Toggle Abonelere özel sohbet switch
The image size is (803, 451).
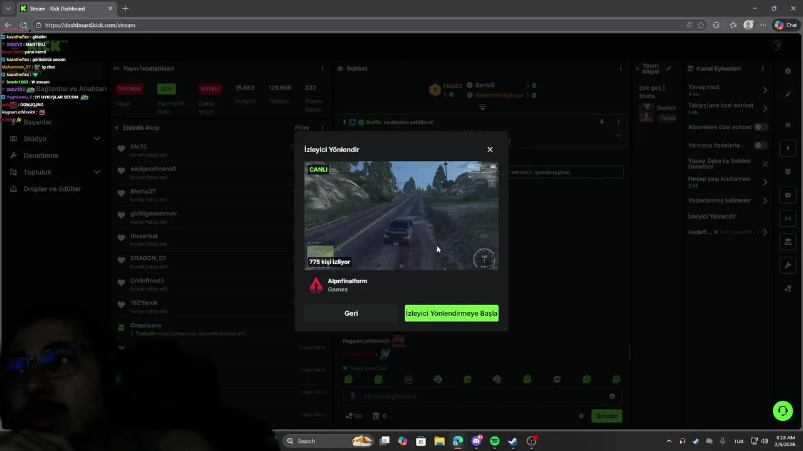[x=760, y=127]
